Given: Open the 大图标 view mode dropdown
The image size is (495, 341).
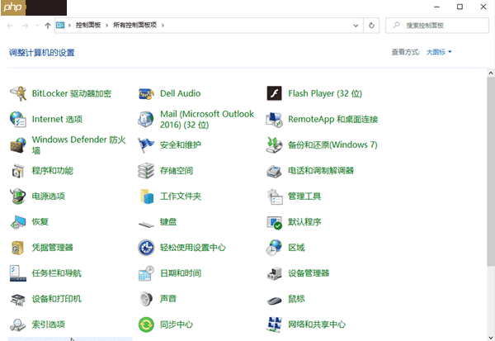Looking at the screenshot, I should [439, 52].
